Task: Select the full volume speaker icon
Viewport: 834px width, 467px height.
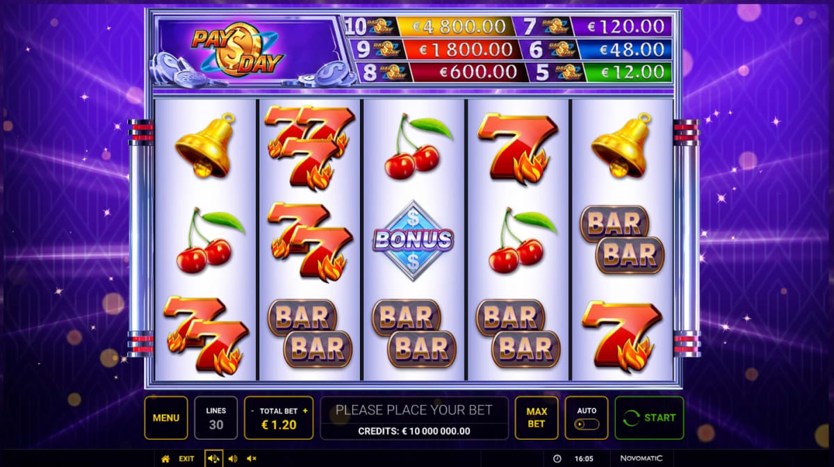Action: (213, 459)
